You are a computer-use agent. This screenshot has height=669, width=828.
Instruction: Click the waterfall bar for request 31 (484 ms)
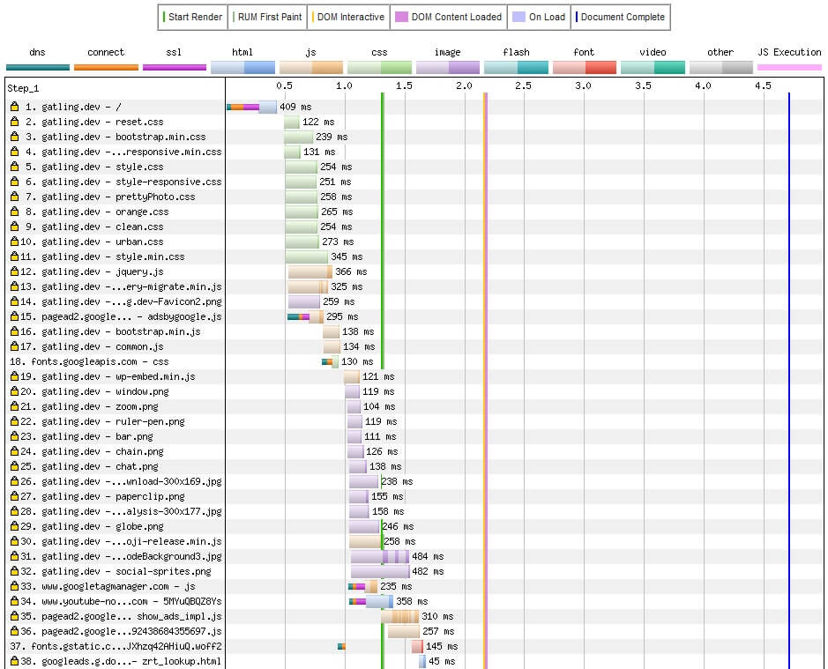coord(380,556)
